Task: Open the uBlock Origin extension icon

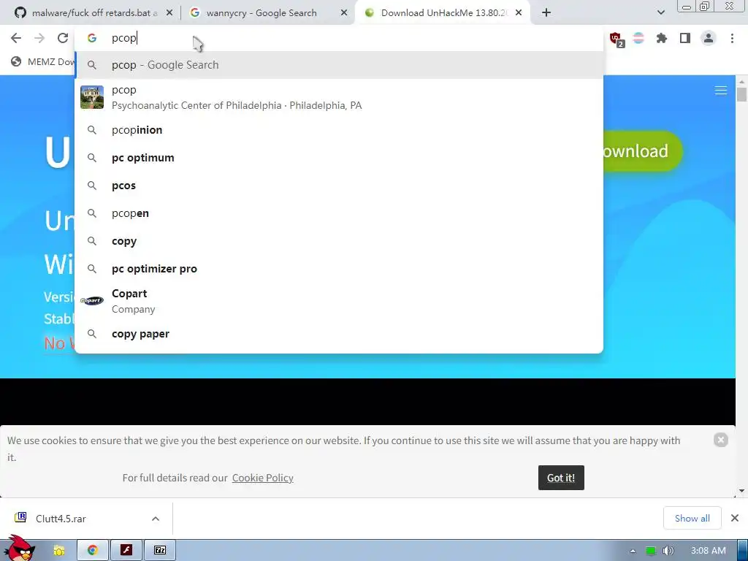Action: (x=617, y=39)
